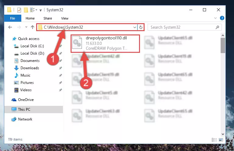Switch to large icons view in status bar
The height and width of the screenshot is (151, 234).
pos(221,140)
